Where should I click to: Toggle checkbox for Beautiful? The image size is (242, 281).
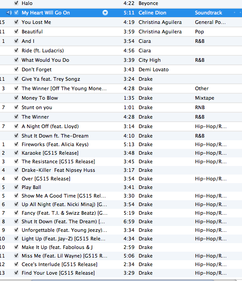point(16,32)
